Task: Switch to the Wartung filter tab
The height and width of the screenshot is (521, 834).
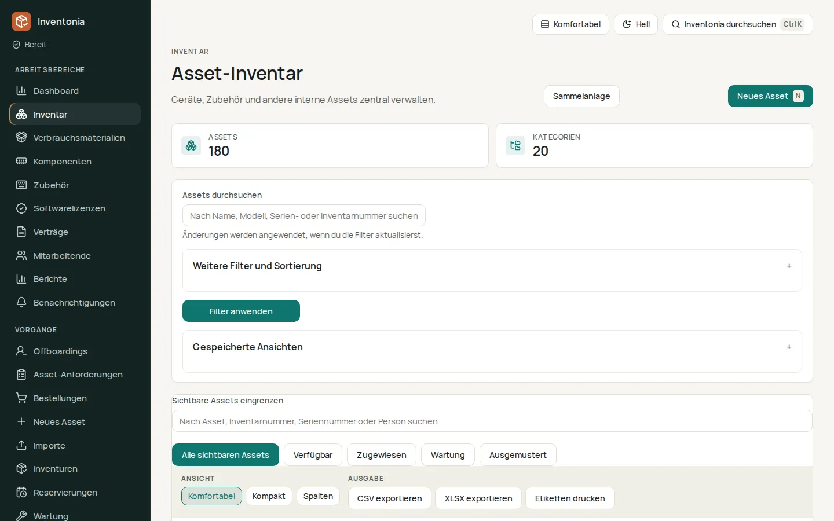Action: (x=448, y=455)
